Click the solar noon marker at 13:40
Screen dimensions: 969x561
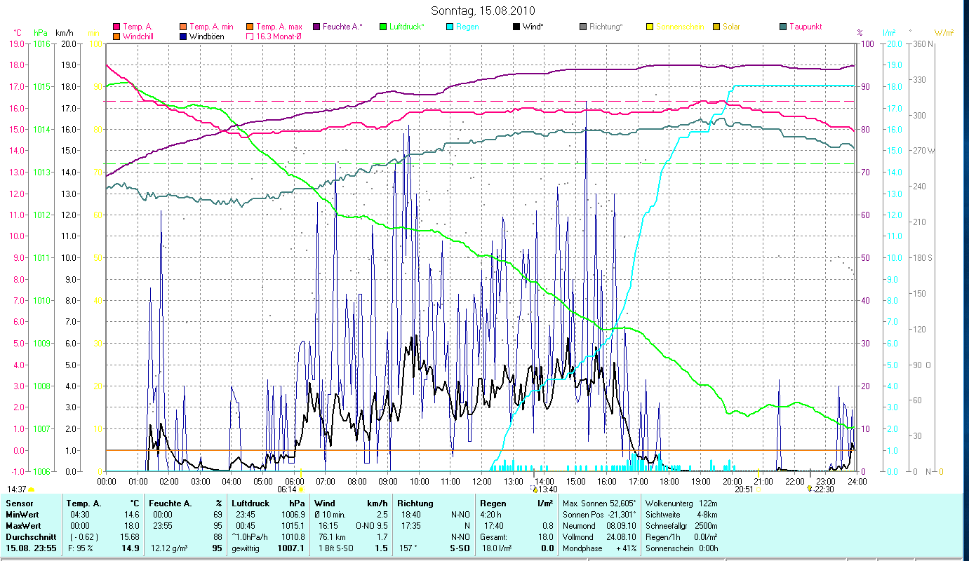pyautogui.click(x=535, y=489)
